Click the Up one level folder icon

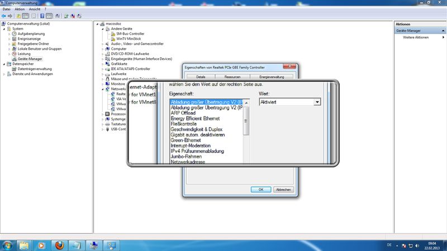[x=18, y=16]
